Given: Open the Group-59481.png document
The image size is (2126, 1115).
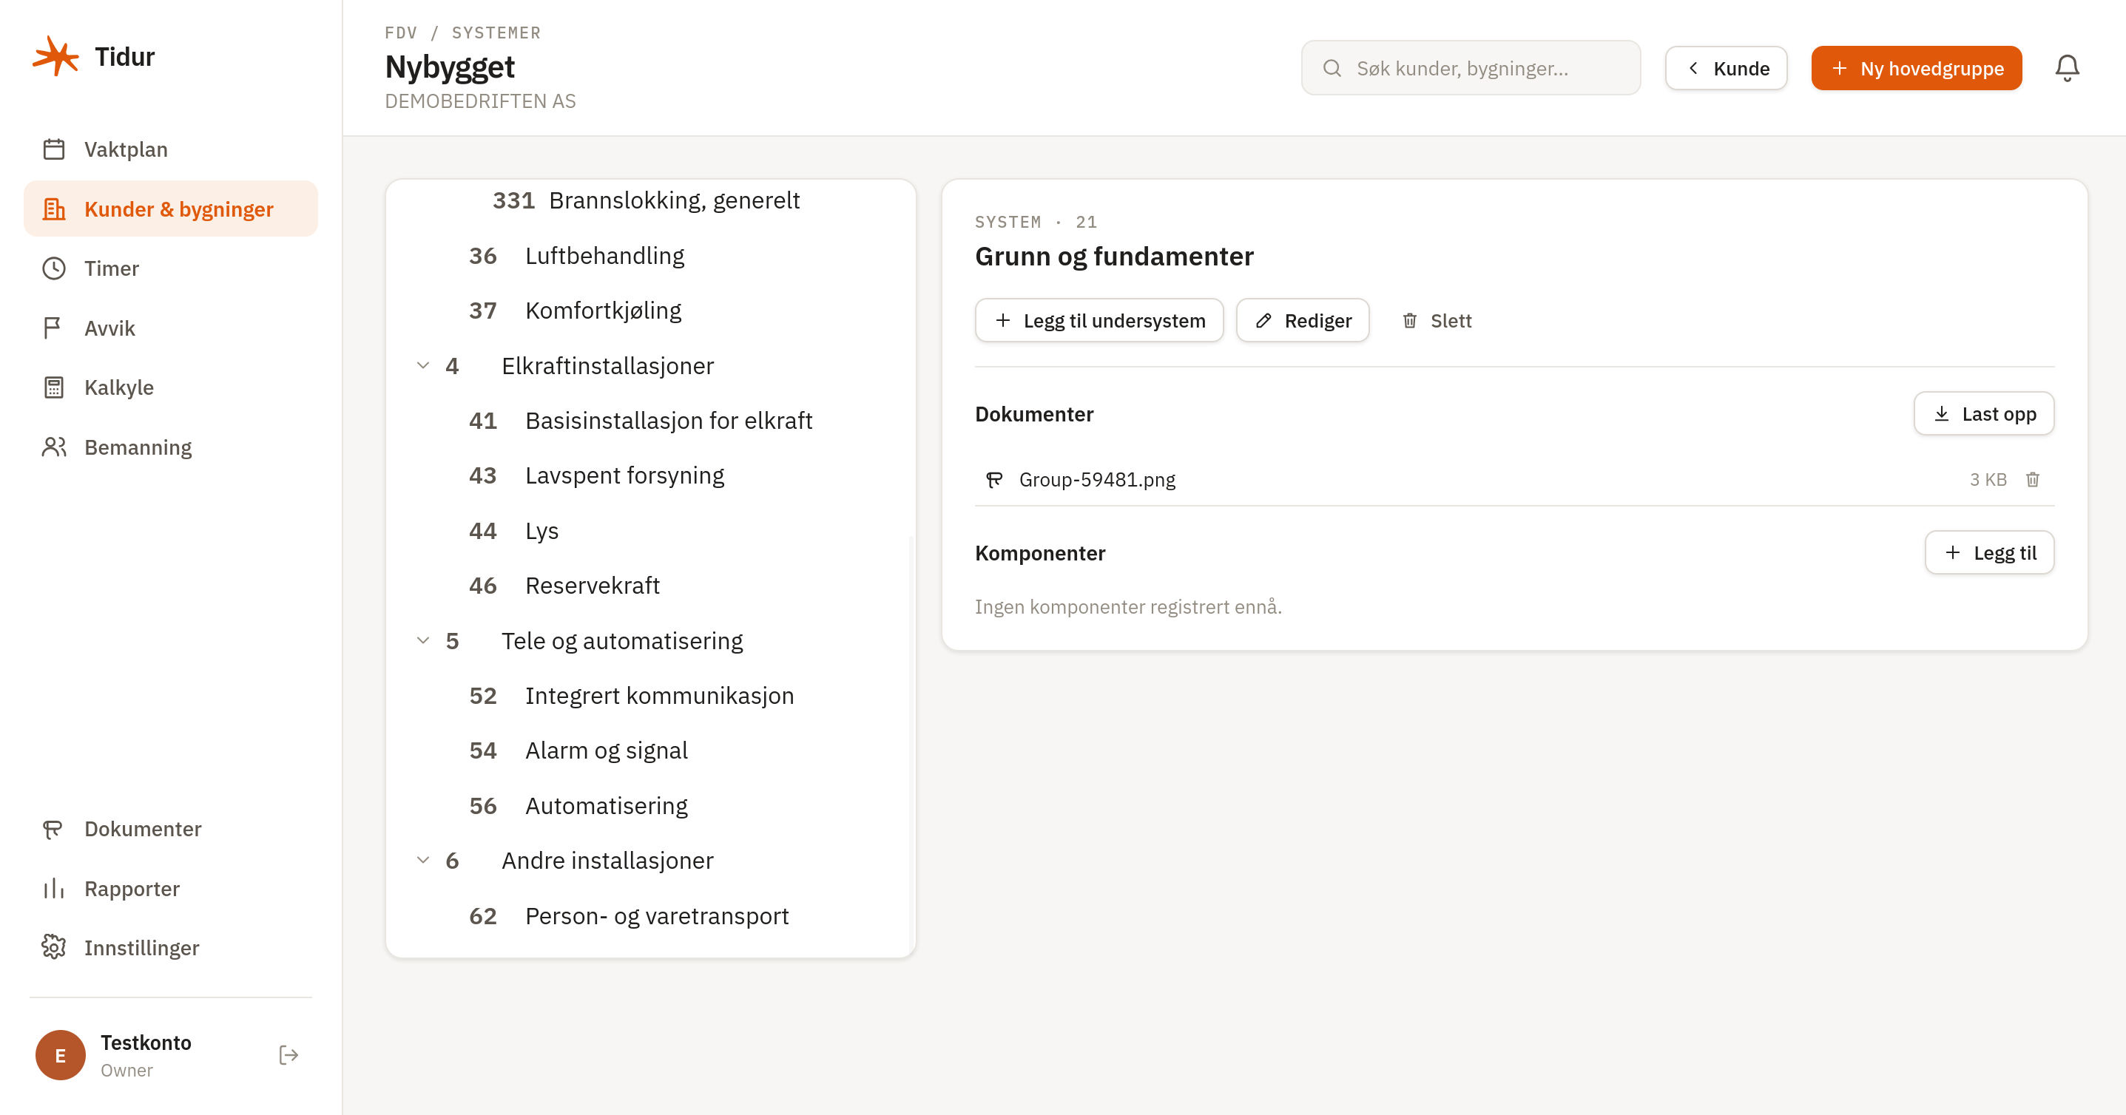Looking at the screenshot, I should tap(1097, 479).
